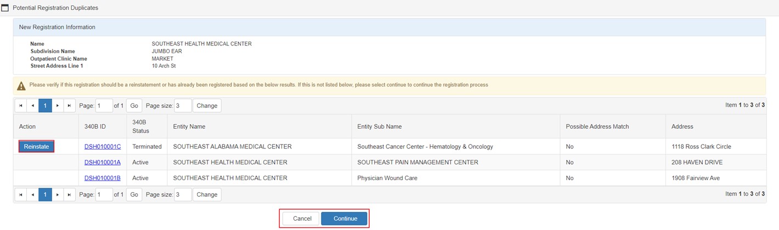Click the warning triangle icon in yellow banner
The height and width of the screenshot is (230, 779).
tap(21, 85)
